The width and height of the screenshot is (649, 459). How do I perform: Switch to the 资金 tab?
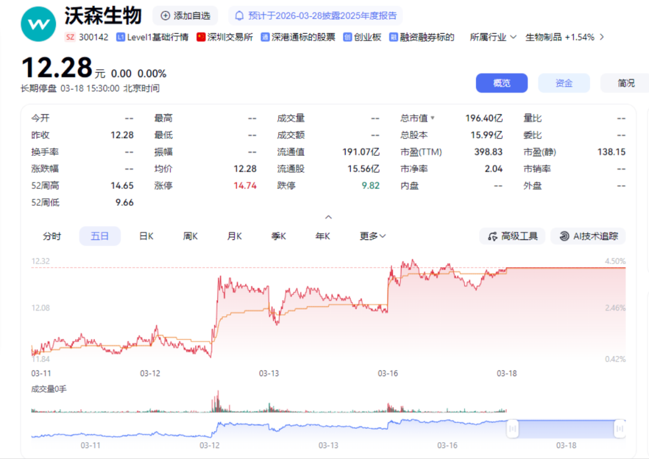point(564,83)
